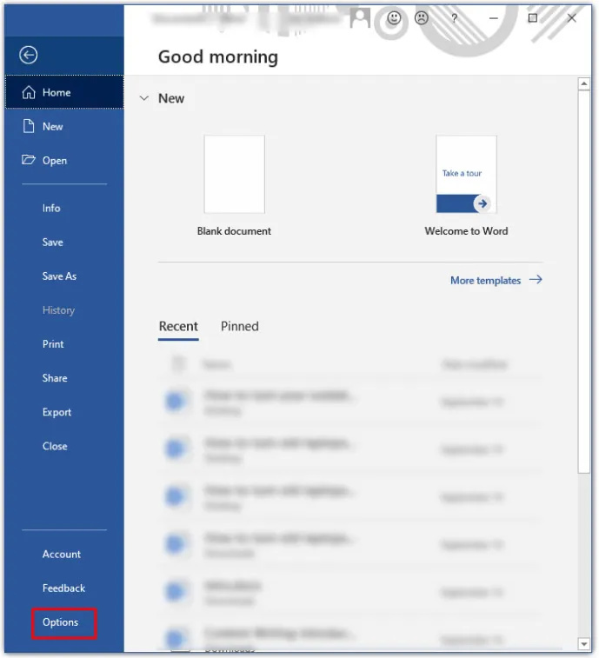Click the Good morning heading
The width and height of the screenshot is (599, 658).
point(218,56)
